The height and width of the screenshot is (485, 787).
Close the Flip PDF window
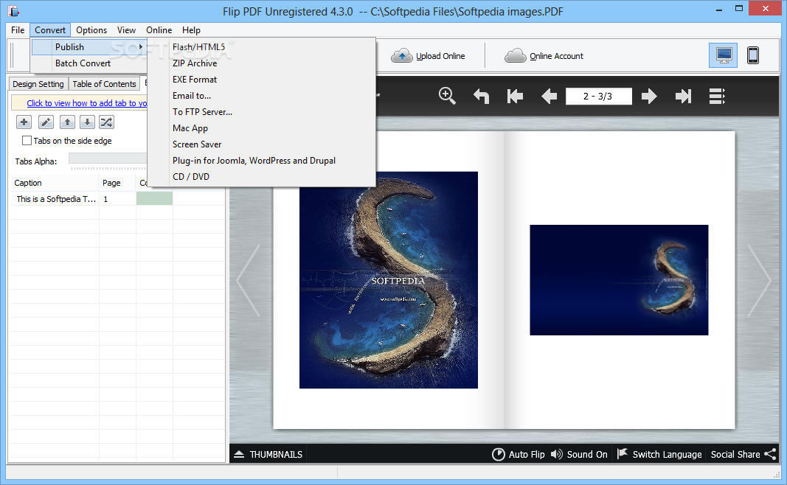click(765, 9)
